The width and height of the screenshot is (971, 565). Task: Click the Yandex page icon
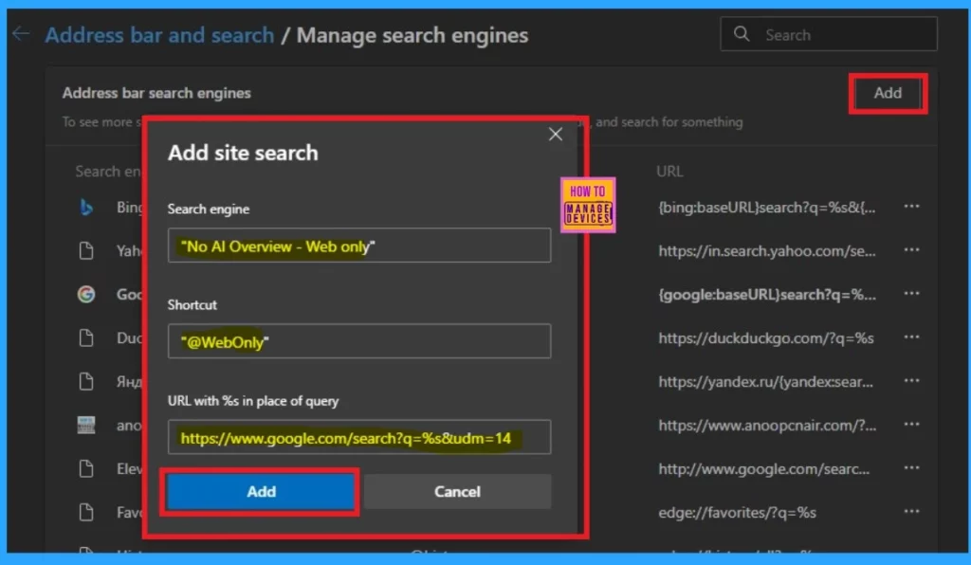click(x=86, y=381)
